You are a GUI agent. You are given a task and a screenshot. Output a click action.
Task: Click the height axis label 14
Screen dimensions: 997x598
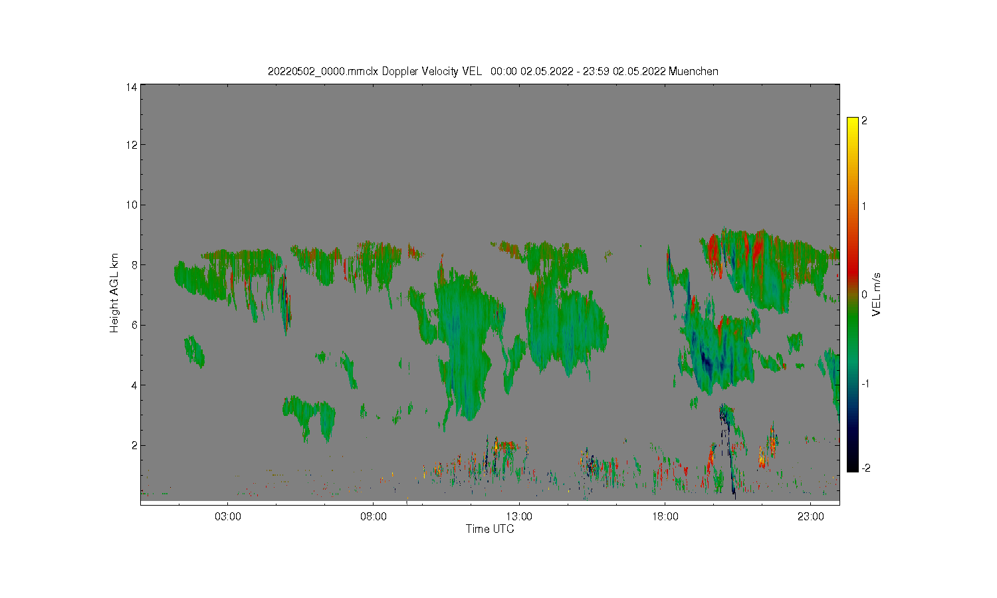click(x=132, y=87)
